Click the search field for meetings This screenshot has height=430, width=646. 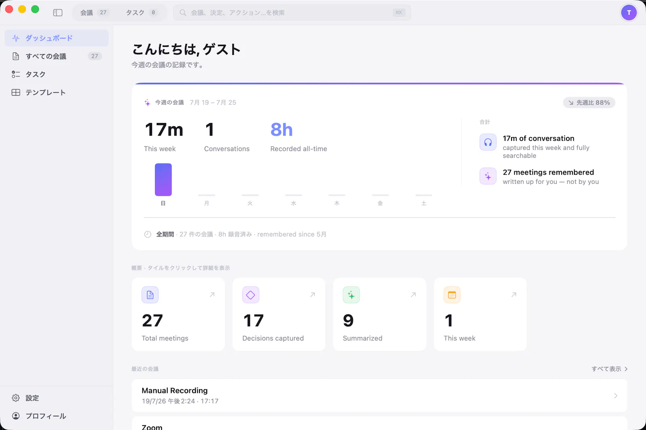click(x=292, y=13)
